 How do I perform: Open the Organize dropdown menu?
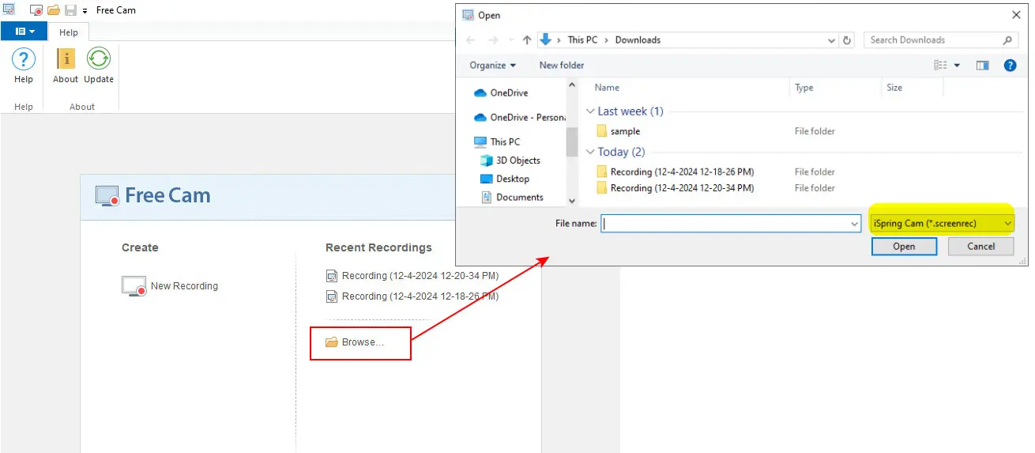coord(492,66)
